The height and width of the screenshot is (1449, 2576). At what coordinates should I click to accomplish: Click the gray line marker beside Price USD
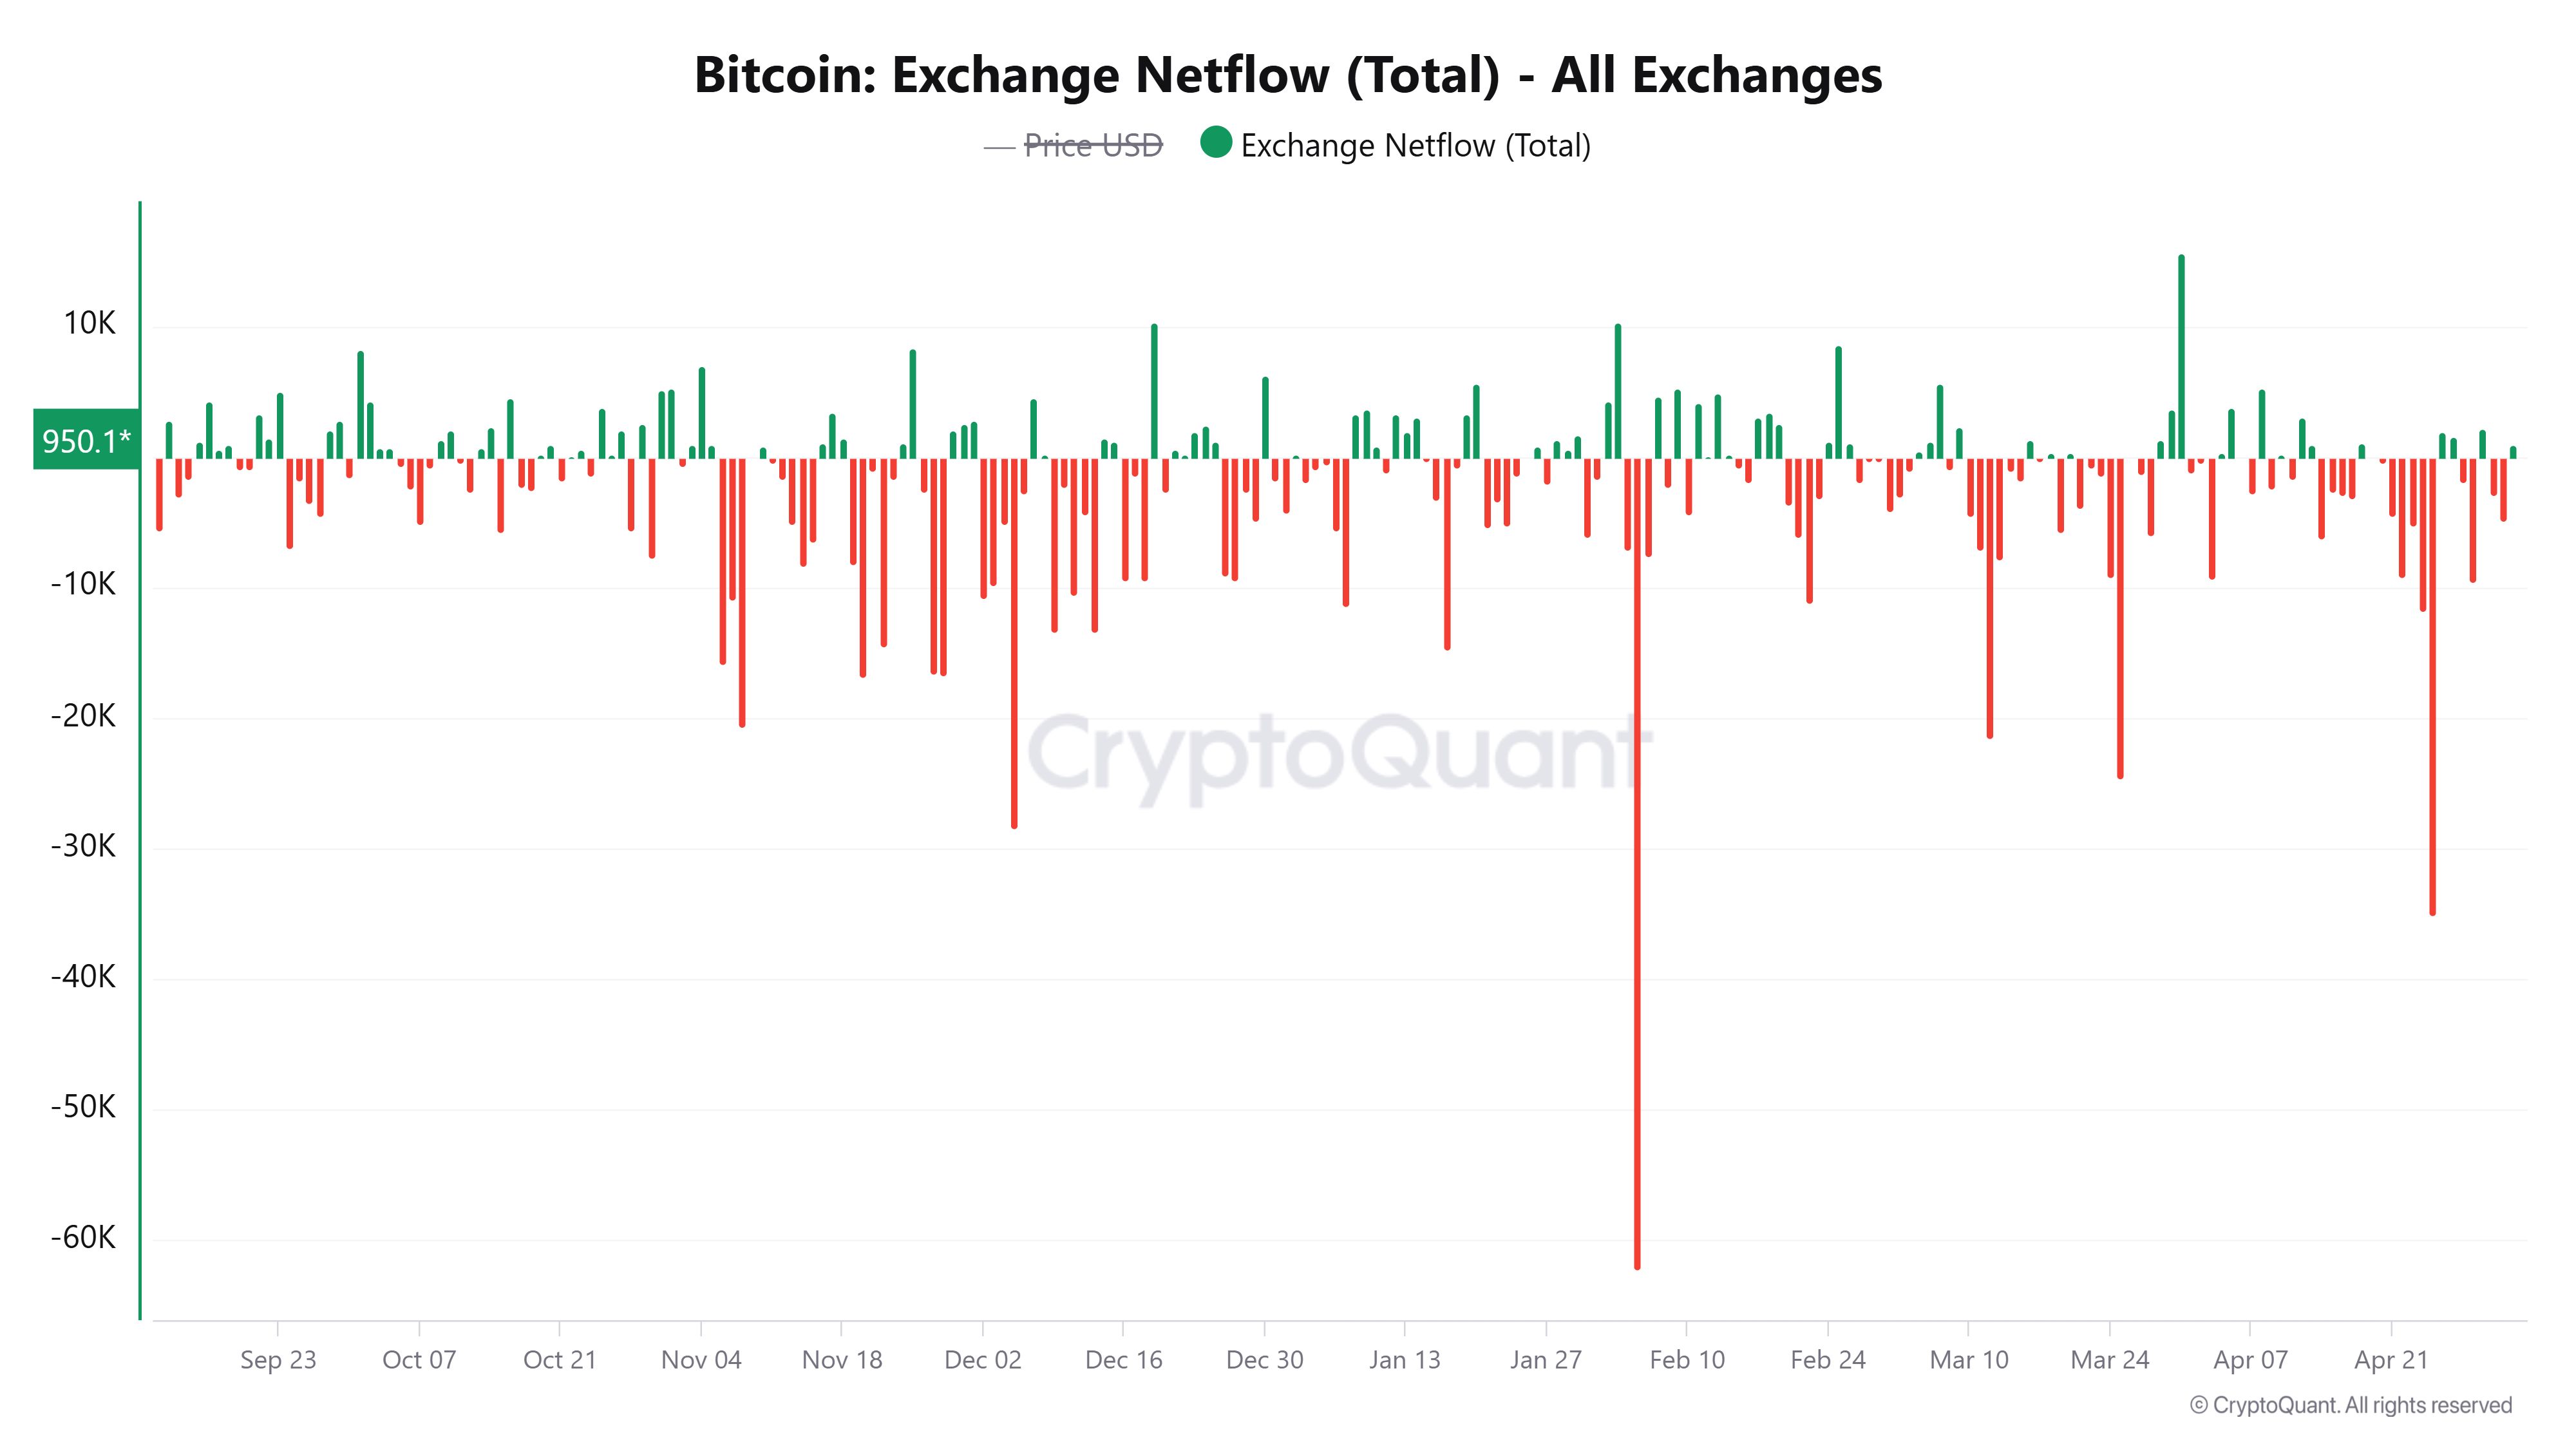pyautogui.click(x=999, y=147)
